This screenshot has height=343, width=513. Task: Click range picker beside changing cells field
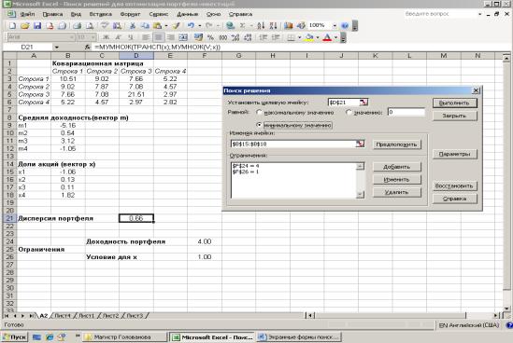[360, 144]
